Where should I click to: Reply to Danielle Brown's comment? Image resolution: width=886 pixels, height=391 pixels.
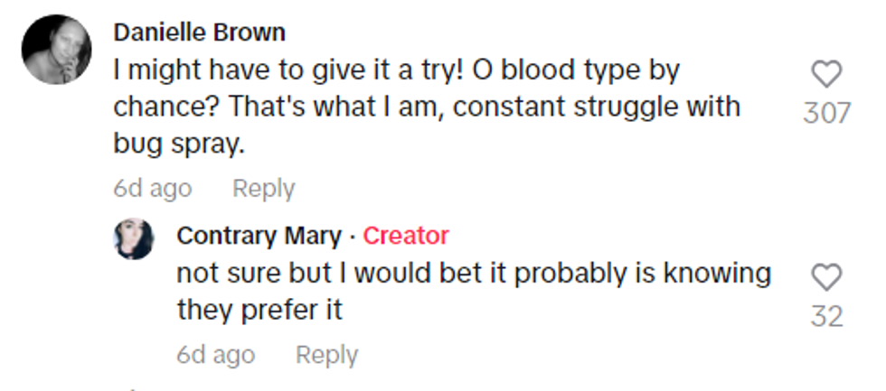point(263,189)
